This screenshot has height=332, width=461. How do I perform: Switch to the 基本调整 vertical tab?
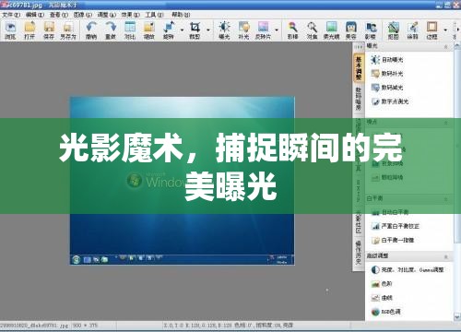(359, 67)
